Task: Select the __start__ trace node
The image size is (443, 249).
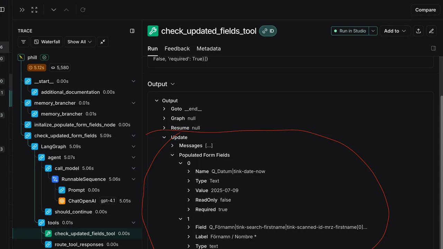Action: click(44, 81)
